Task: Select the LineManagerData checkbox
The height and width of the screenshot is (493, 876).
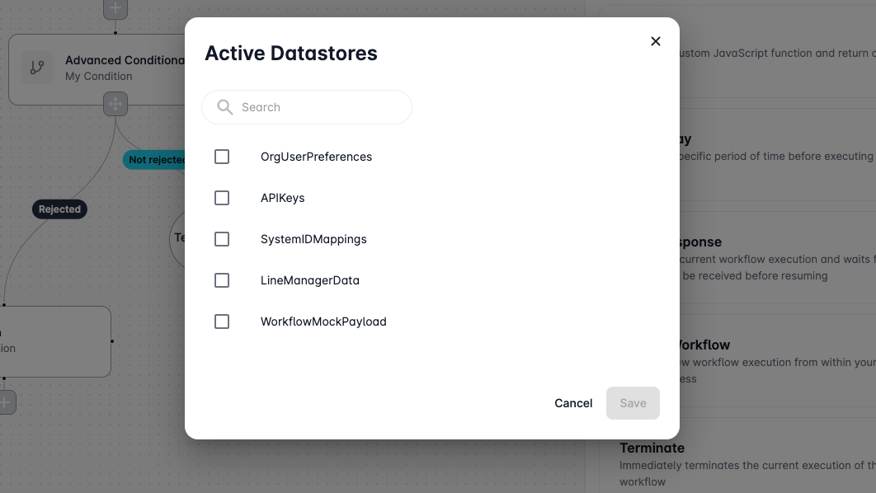Action: pyautogui.click(x=222, y=280)
